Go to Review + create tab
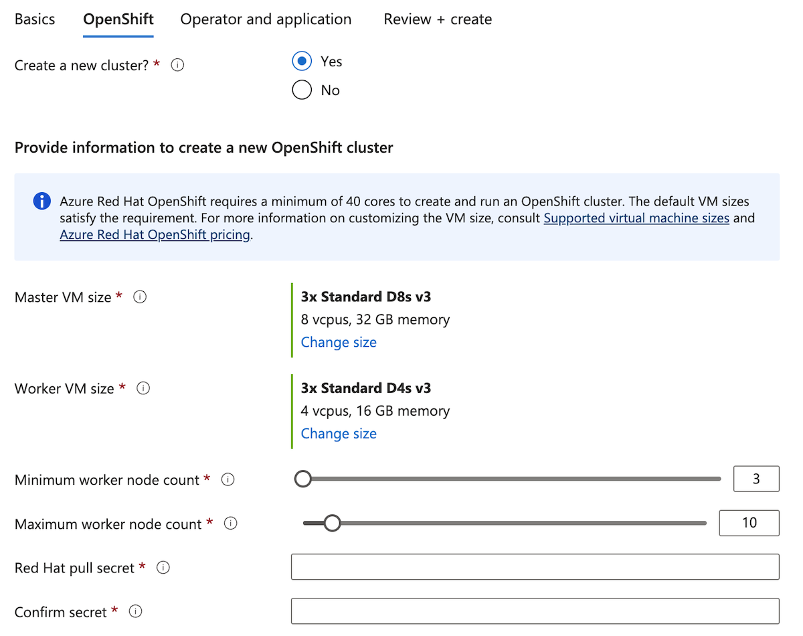Image resolution: width=803 pixels, height=636 pixels. click(438, 19)
